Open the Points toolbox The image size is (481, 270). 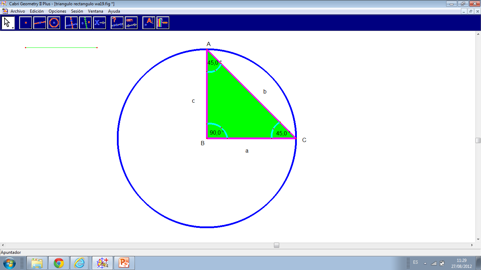(x=26, y=23)
